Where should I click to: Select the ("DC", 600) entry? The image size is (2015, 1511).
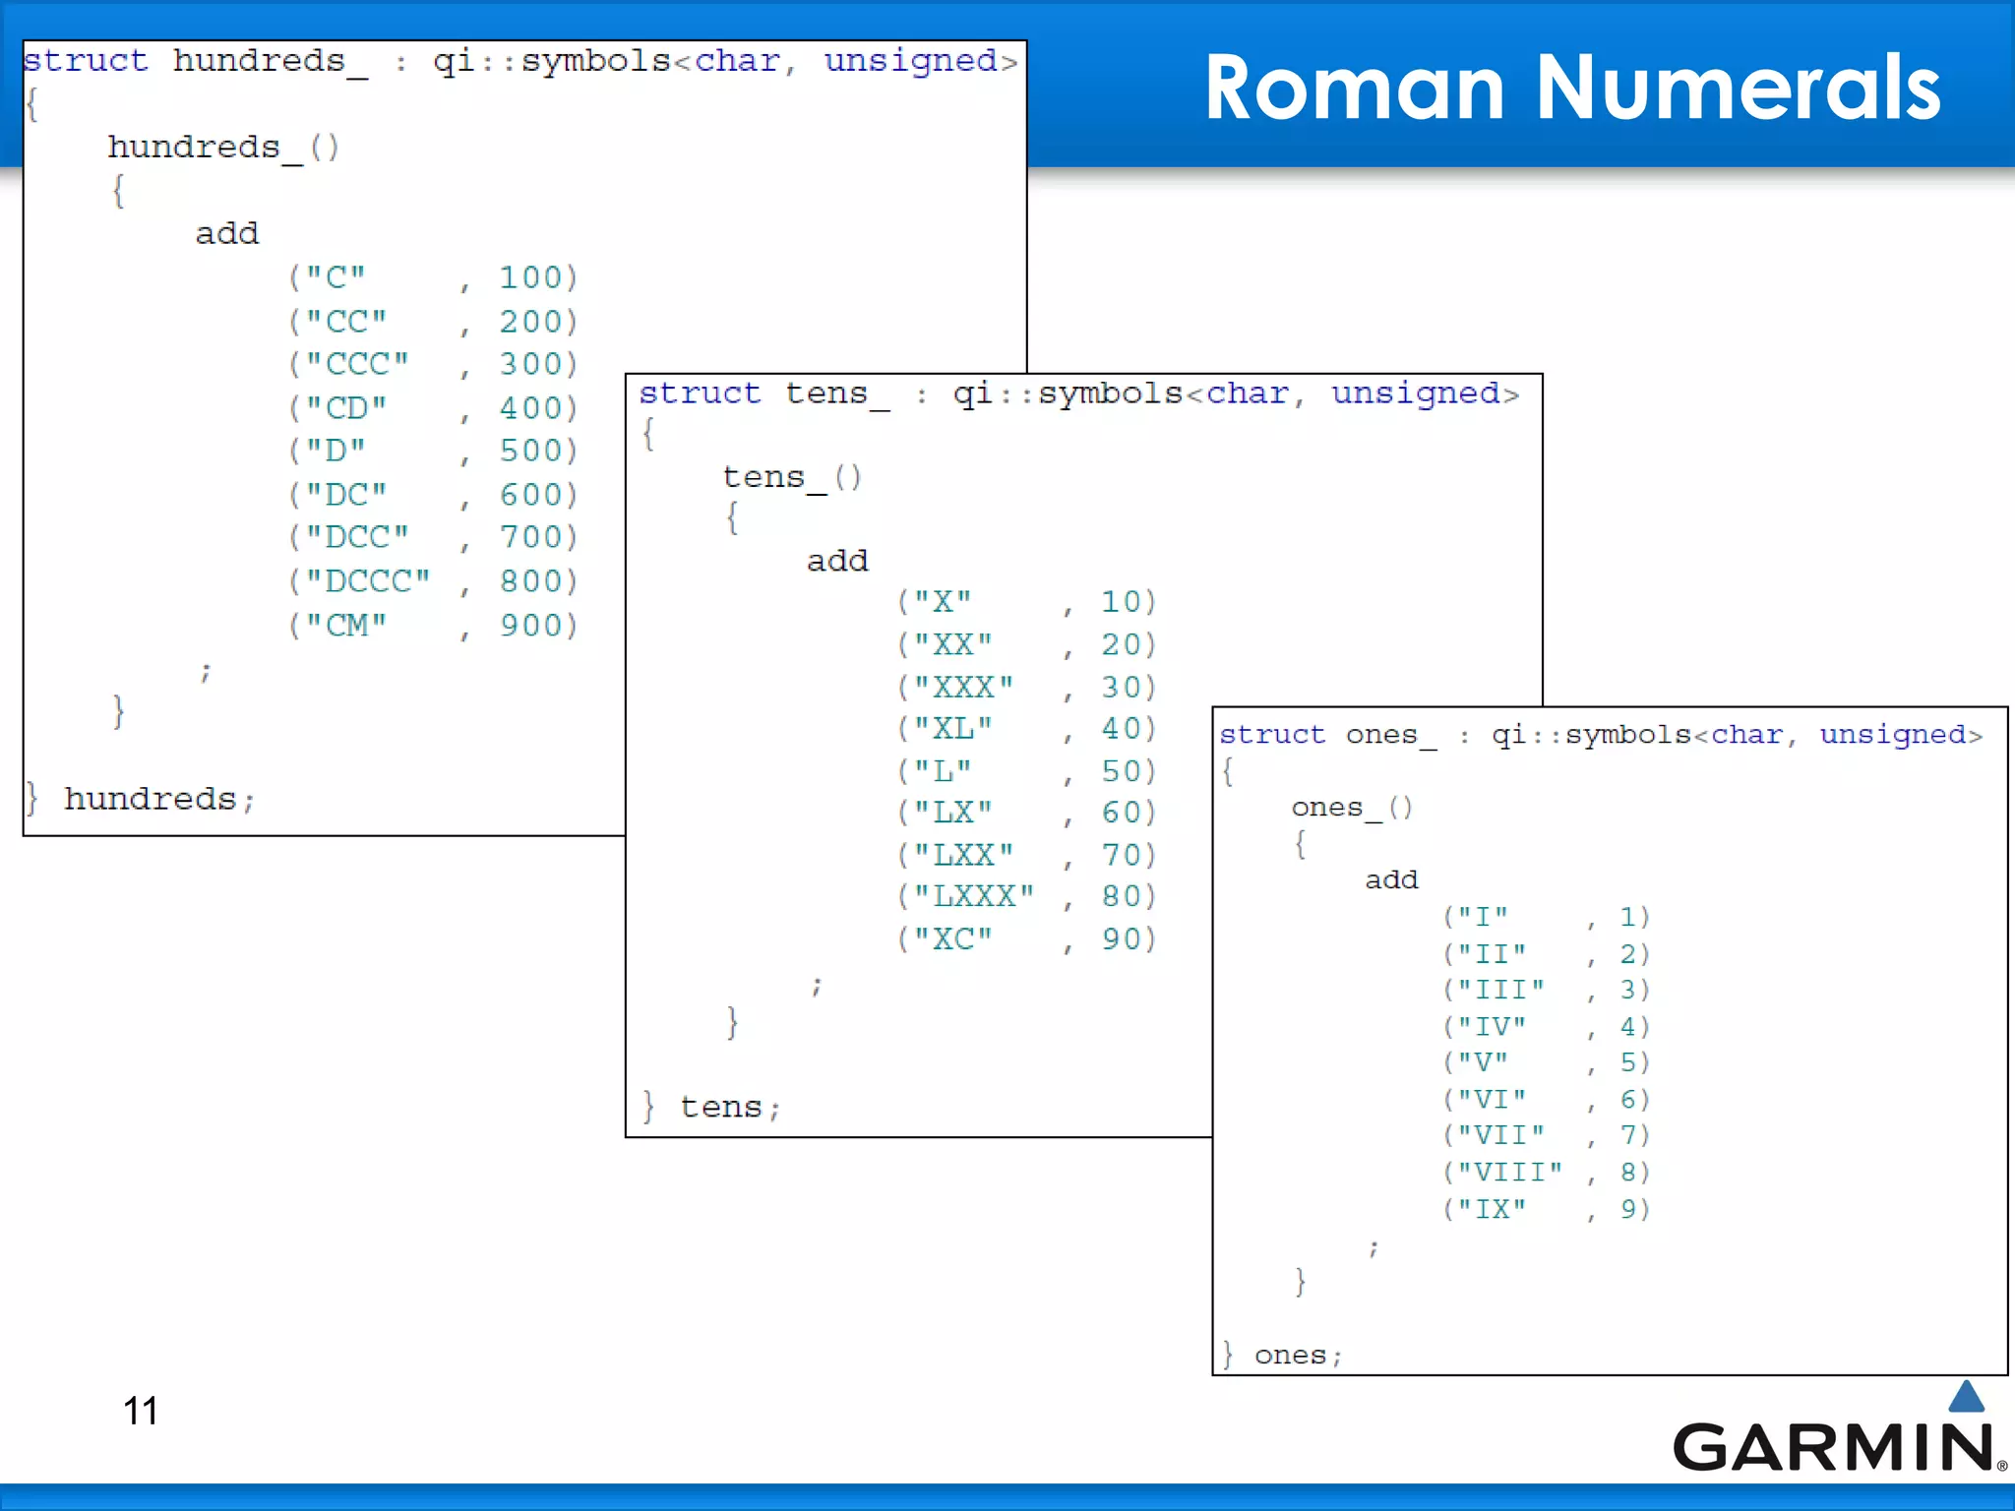click(x=433, y=494)
